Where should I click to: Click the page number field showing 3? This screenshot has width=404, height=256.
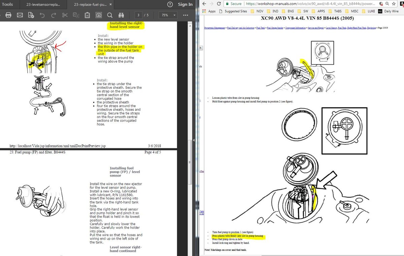click(138, 15)
